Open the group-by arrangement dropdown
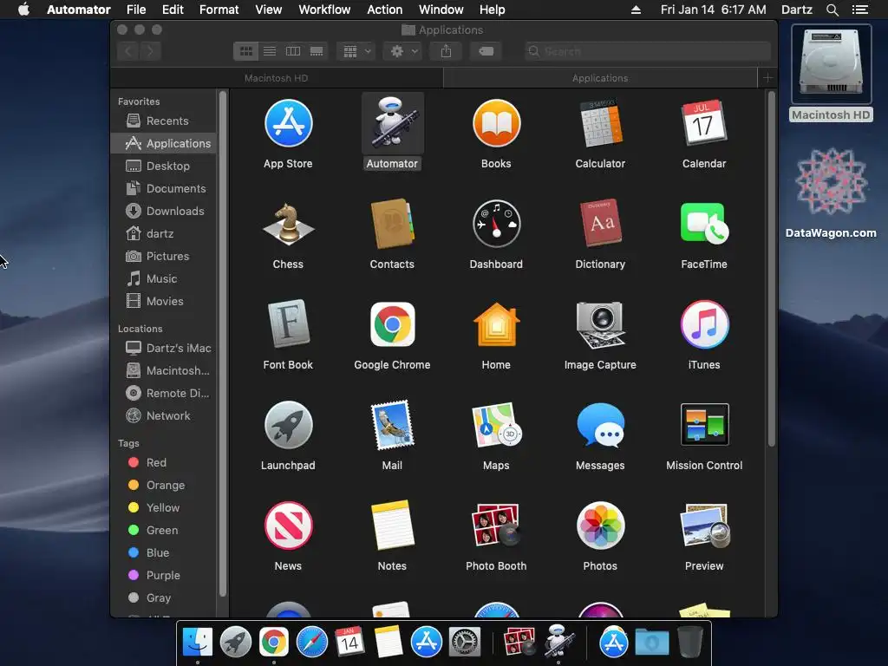The height and width of the screenshot is (666, 888). tap(356, 51)
